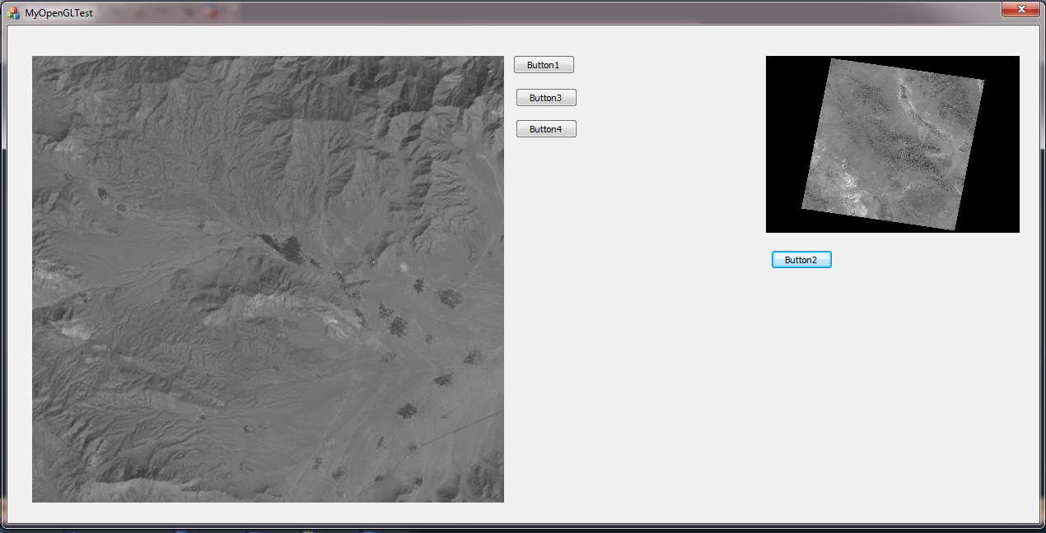Select the Button4 button

click(x=546, y=129)
